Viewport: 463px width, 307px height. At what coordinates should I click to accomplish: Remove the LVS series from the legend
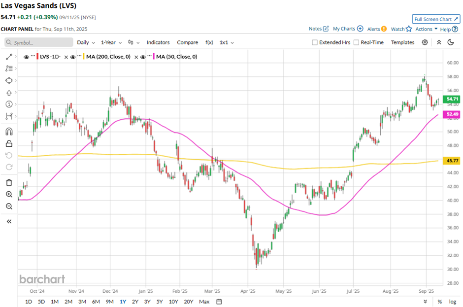coord(66,57)
